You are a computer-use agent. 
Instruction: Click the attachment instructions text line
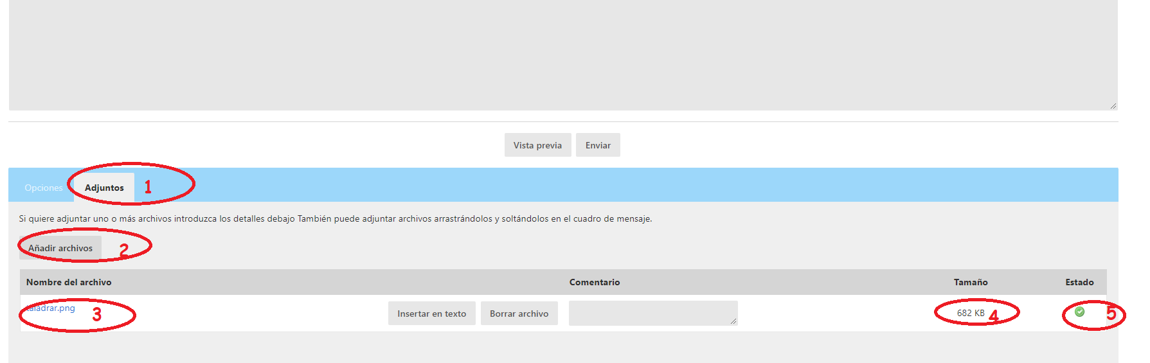pyautogui.click(x=335, y=218)
